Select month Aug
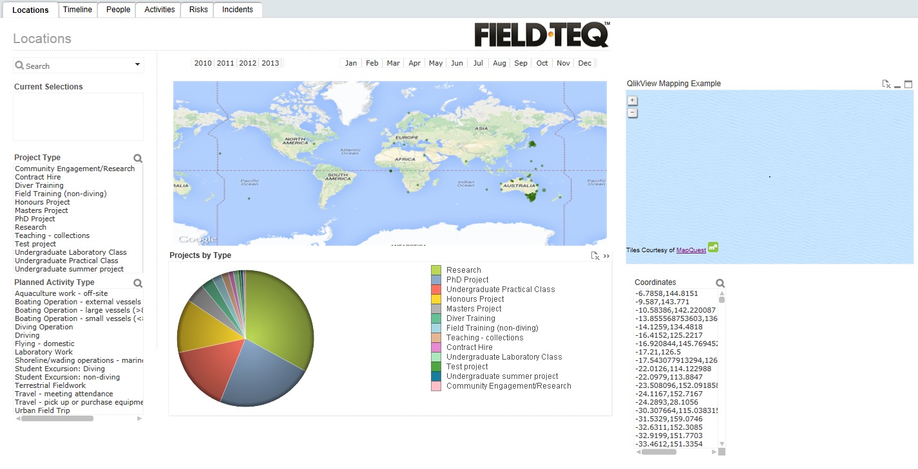The width and height of the screenshot is (918, 469). coord(500,63)
